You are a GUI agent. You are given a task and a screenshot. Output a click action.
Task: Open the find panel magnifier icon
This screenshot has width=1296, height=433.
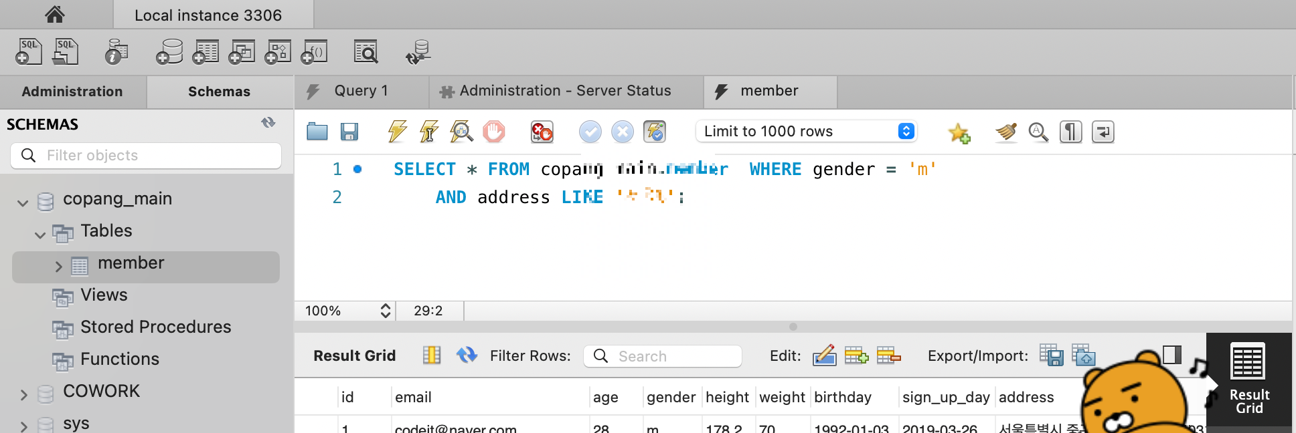tap(1038, 132)
